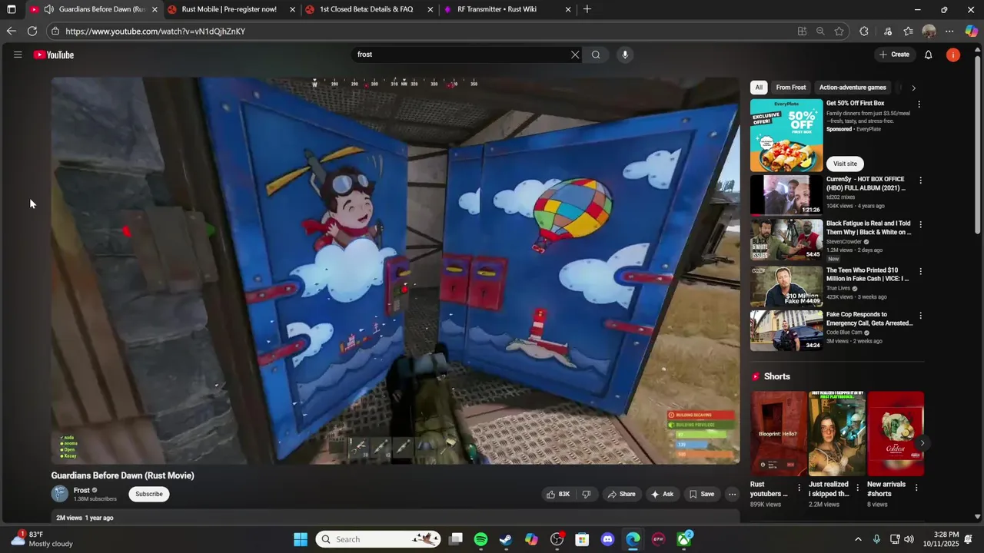
Task: Go back to previous page
Action: click(11, 31)
